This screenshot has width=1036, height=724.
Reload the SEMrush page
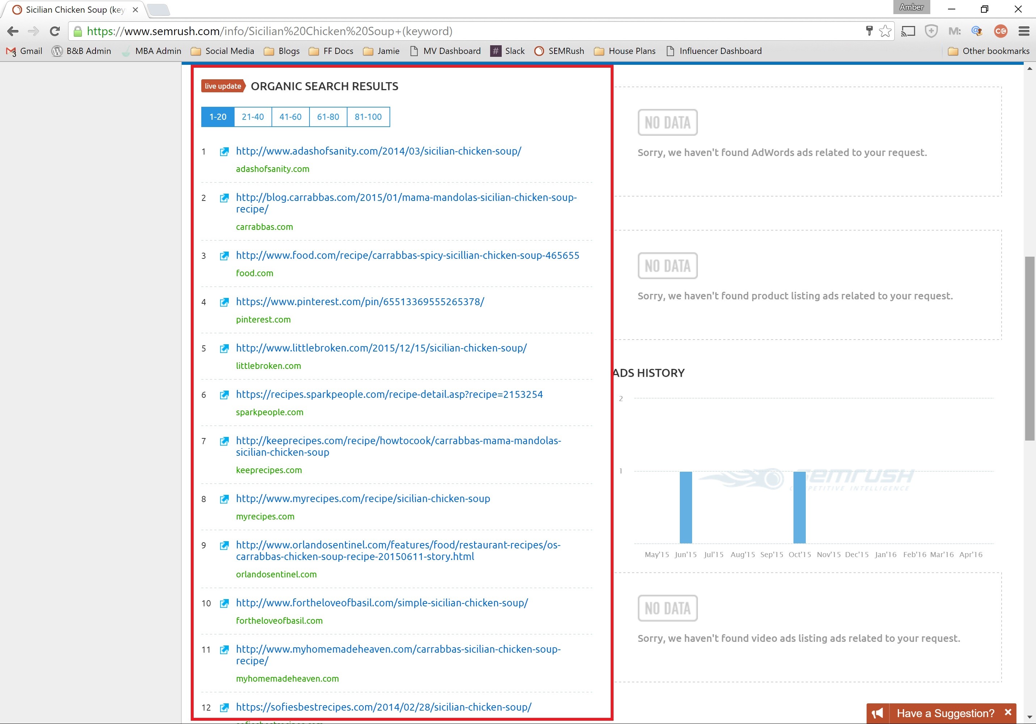[x=55, y=31]
